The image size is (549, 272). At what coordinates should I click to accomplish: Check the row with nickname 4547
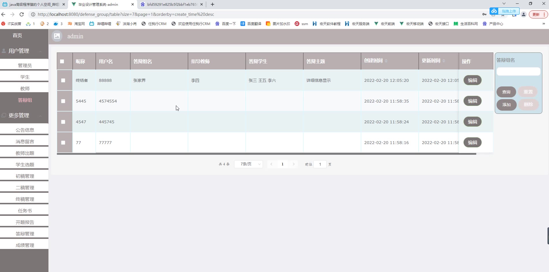click(63, 122)
